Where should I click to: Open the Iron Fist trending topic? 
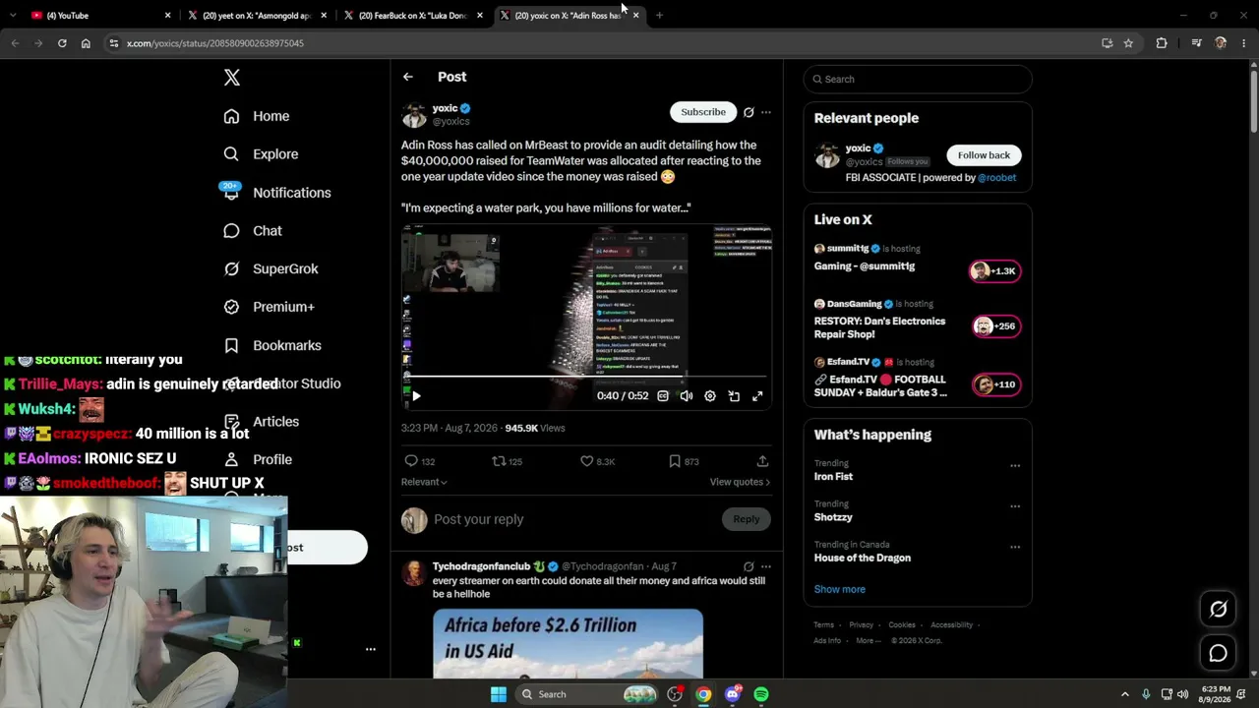tap(833, 477)
